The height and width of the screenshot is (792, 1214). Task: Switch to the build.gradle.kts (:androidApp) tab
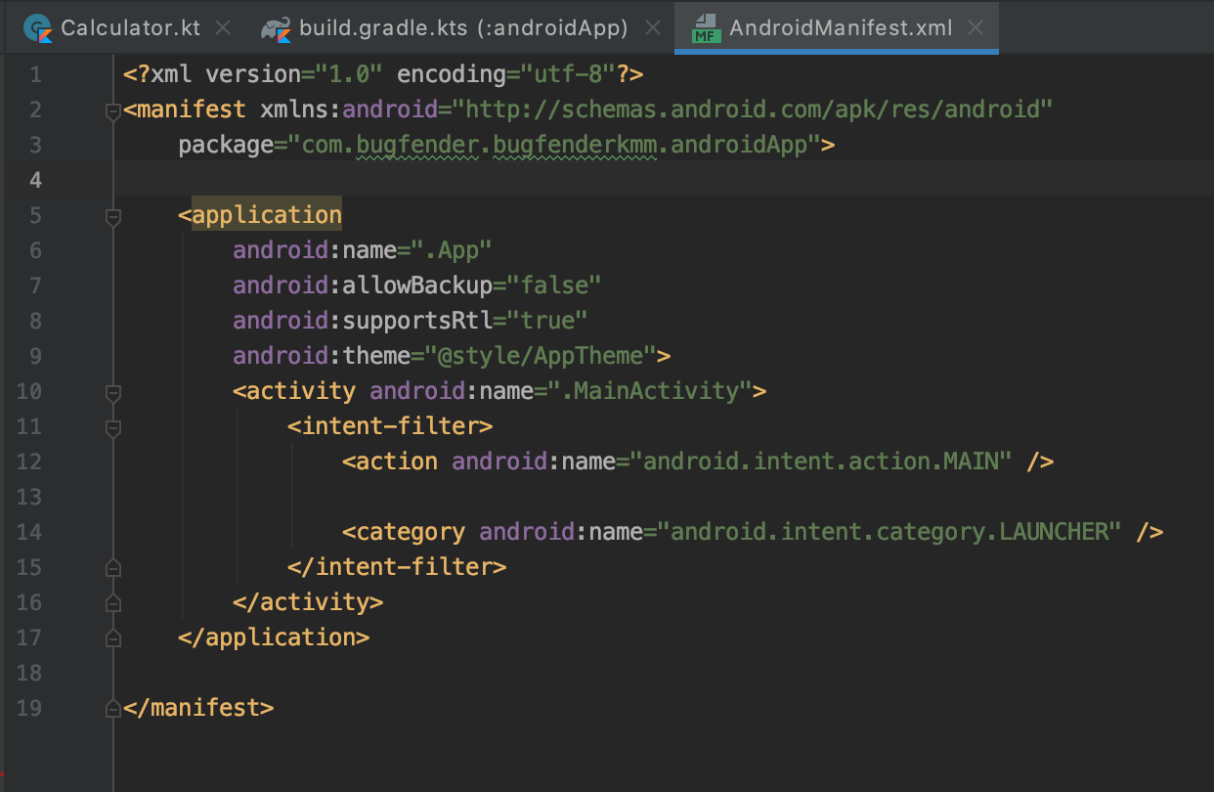coord(459,27)
